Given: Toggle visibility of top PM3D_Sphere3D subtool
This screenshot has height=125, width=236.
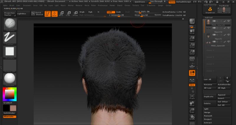Looking at the screenshot, I should (x=229, y=21).
